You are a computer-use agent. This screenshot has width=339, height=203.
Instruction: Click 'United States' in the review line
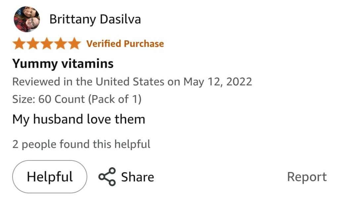tap(130, 82)
